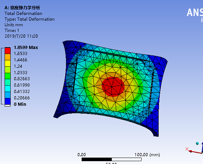Click the 0.20666 legend value
This screenshot has height=164, width=203.
(x=22, y=98)
